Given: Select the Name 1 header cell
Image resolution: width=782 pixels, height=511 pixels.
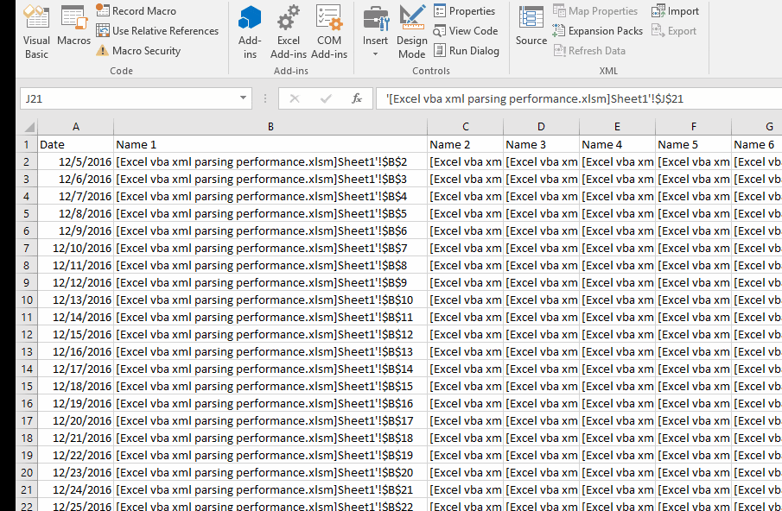Looking at the screenshot, I should (270, 144).
